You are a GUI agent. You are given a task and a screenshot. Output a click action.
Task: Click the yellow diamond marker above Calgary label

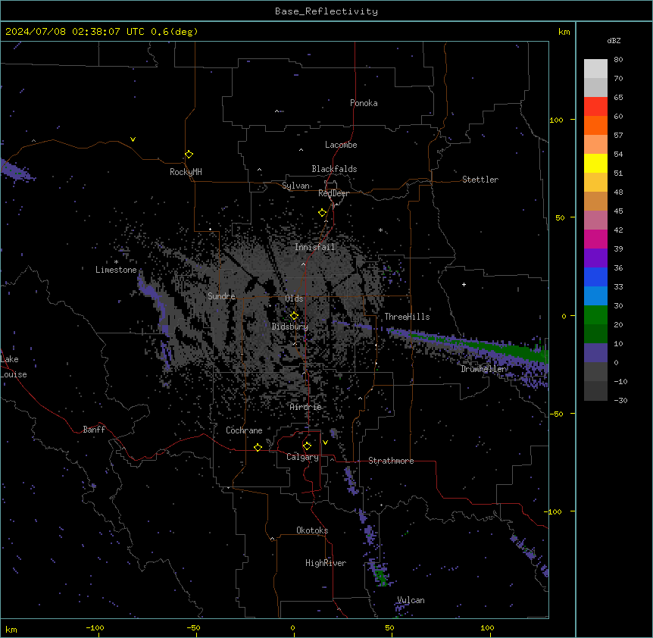tap(307, 446)
